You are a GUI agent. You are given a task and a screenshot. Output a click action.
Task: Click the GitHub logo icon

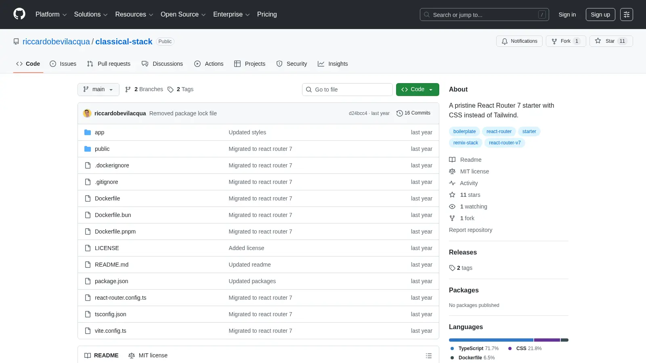[x=19, y=14]
